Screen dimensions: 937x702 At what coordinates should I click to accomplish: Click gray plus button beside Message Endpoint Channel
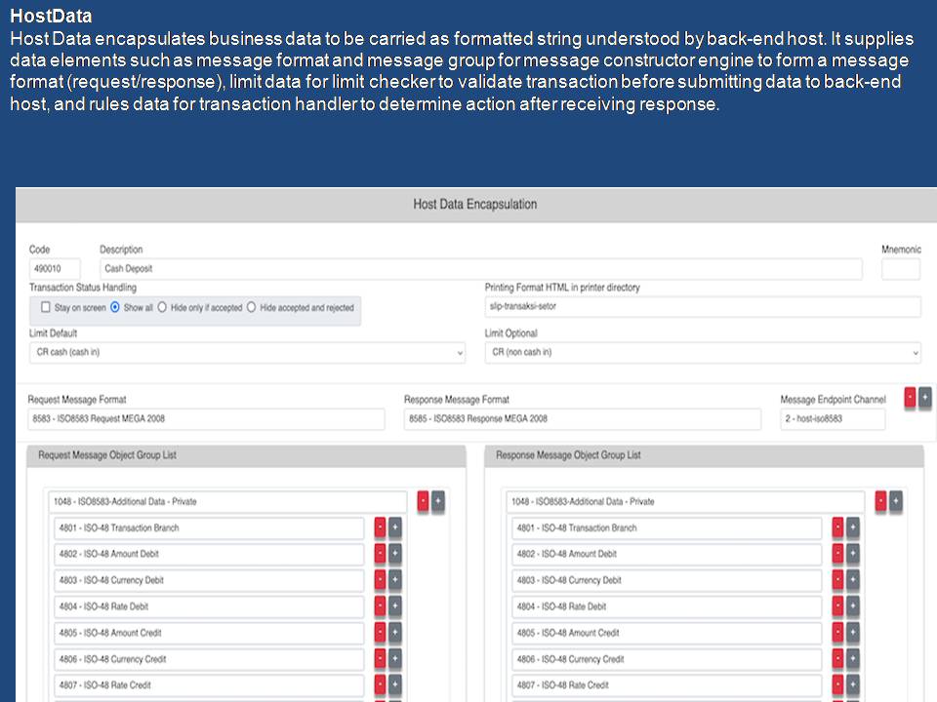(925, 397)
